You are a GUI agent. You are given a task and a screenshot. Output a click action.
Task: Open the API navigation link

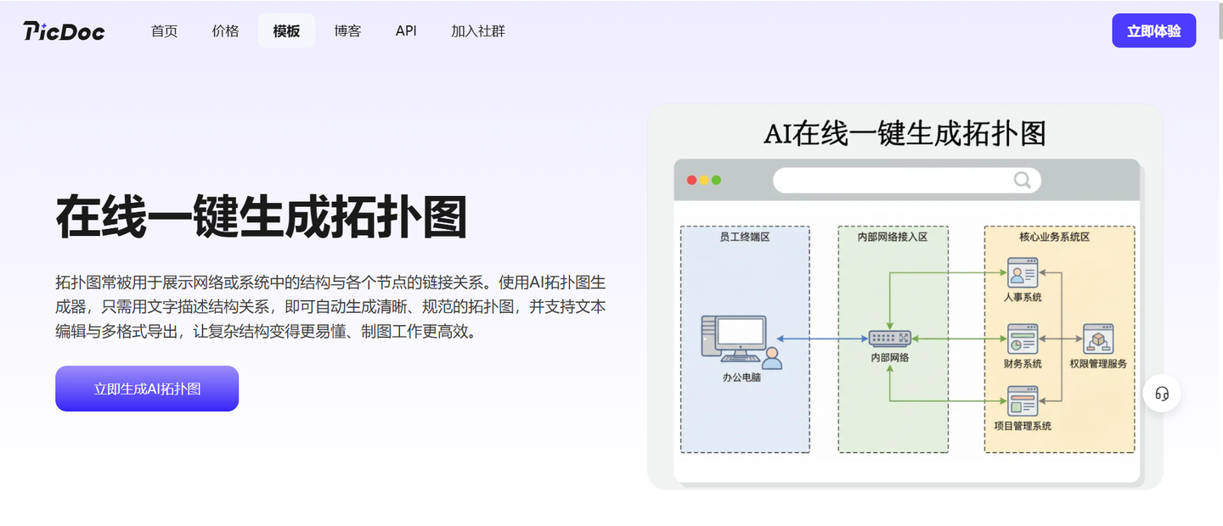point(406,31)
